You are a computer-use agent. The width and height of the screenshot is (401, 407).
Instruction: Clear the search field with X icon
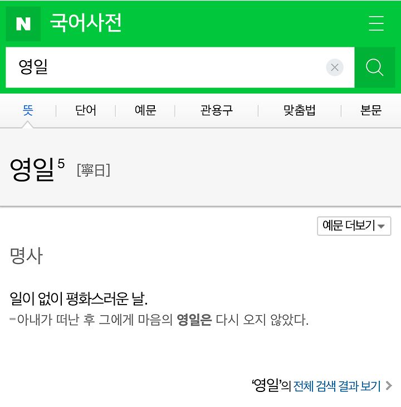tap(335, 67)
